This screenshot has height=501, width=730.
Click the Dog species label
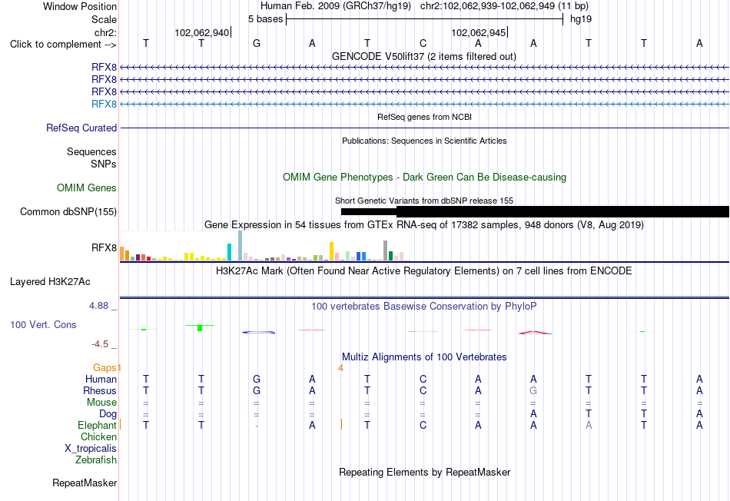[108, 414]
